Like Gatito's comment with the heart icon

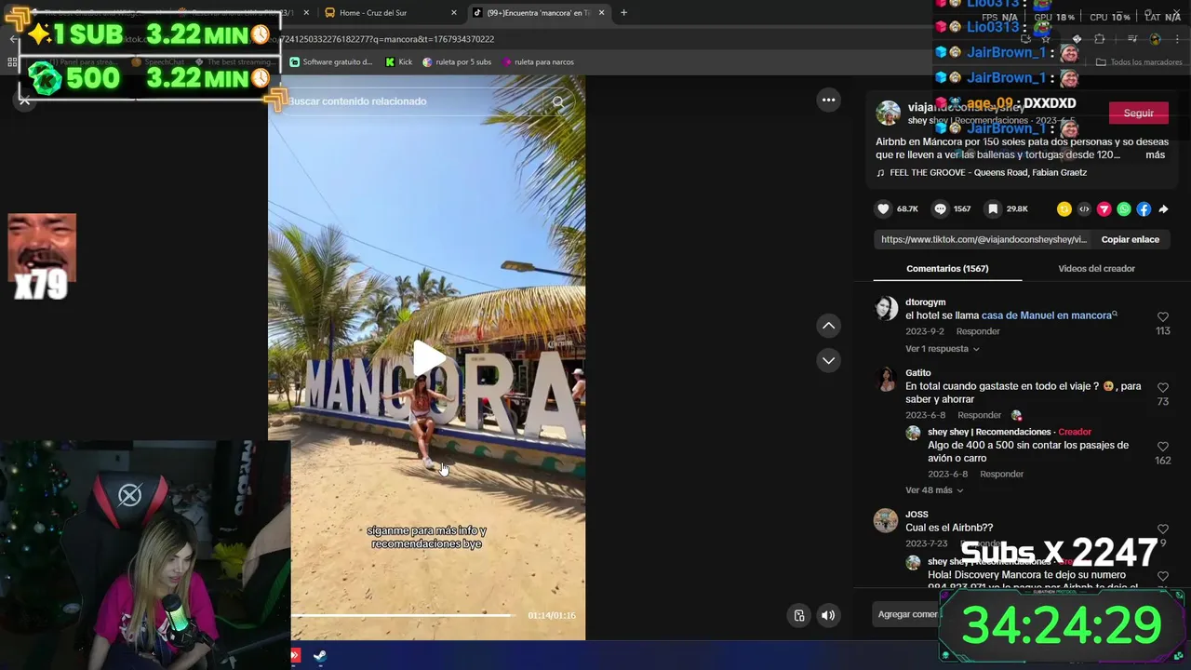point(1162,388)
